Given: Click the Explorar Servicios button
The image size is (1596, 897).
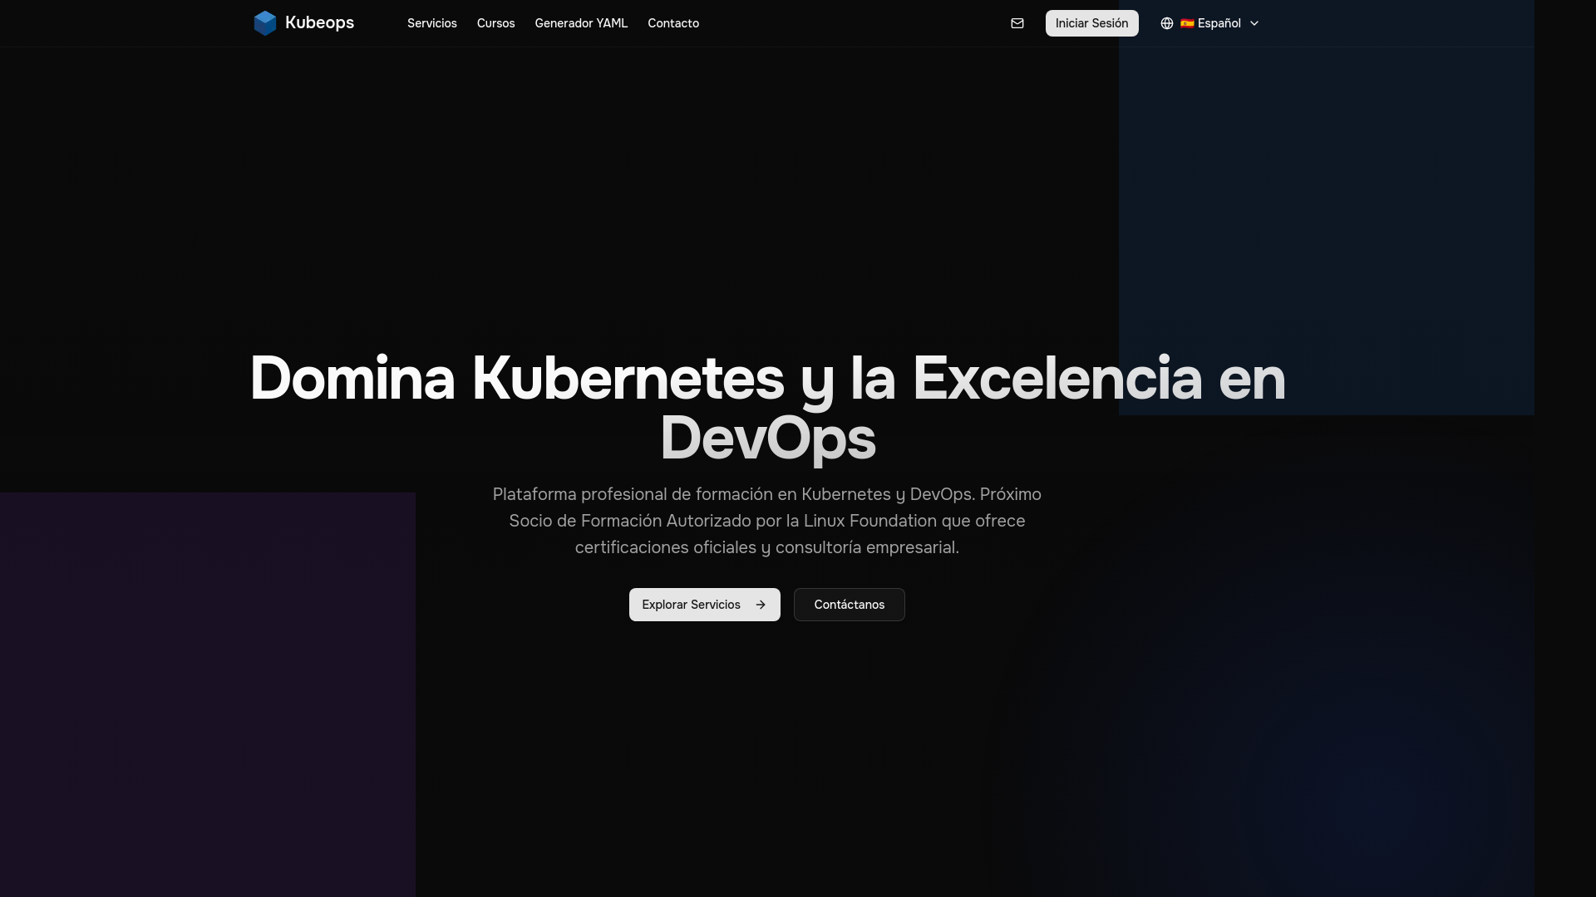Looking at the screenshot, I should (x=691, y=605).
